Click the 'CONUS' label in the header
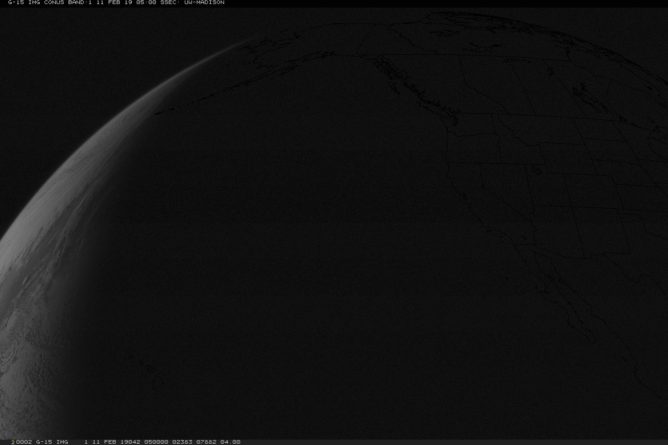Image resolution: width=668 pixels, height=445 pixels. (54, 3)
